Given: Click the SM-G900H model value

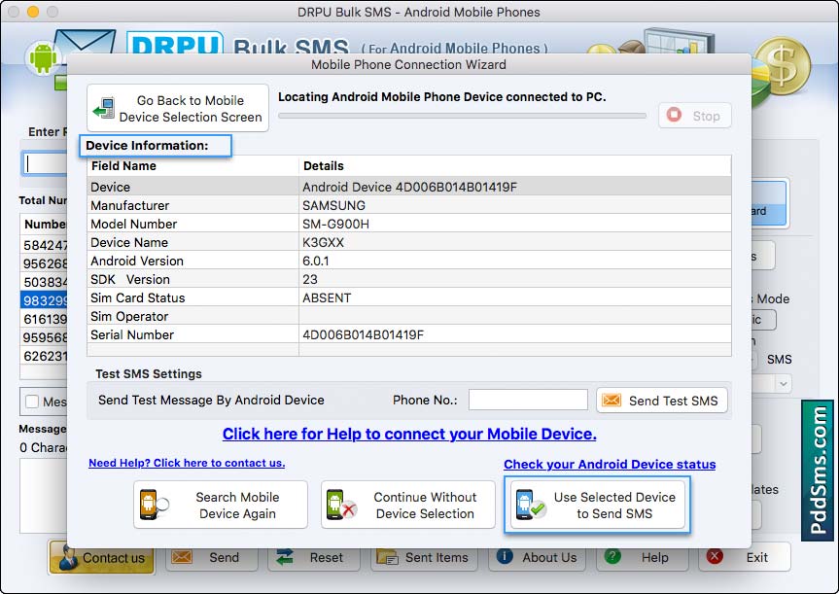Looking at the screenshot, I should click(x=335, y=224).
